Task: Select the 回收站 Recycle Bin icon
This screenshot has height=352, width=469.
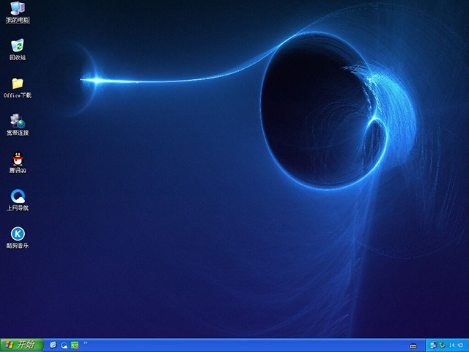Action: point(18,45)
